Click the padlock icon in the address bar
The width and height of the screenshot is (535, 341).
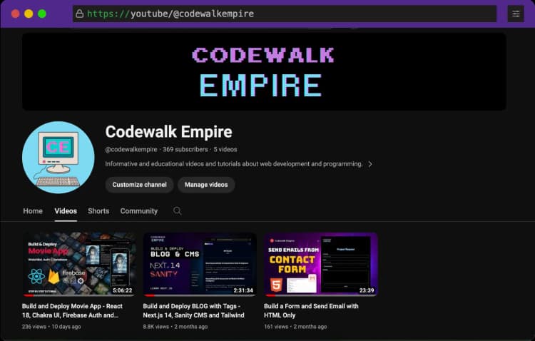point(79,14)
